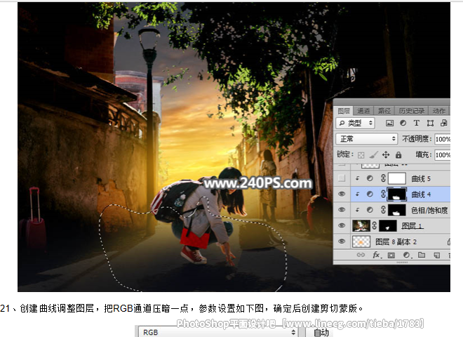Image resolution: width=463 pixels, height=337 pixels.
Task: Select the 图层 8 副本 2 layer name
Action: click(396, 242)
